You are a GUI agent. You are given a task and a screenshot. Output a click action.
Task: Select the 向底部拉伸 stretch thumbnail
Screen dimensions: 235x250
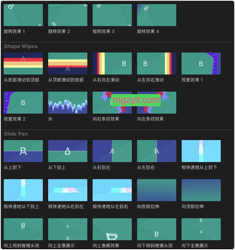157,190
